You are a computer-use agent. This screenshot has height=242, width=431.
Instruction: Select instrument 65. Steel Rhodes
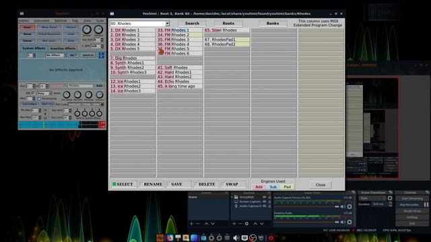(x=227, y=30)
